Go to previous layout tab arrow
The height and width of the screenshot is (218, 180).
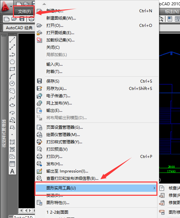[x=26, y=210]
